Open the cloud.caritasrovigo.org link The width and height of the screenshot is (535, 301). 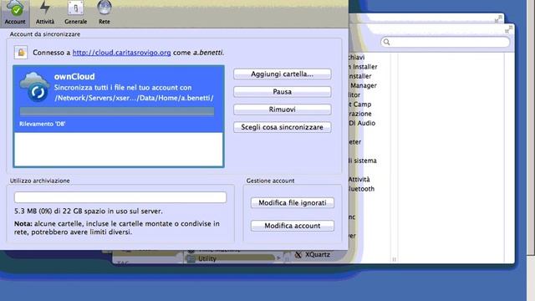pyautogui.click(x=121, y=53)
